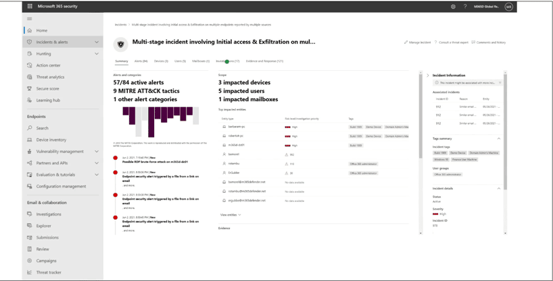Click Consult a threat expert
The width and height of the screenshot is (553, 281).
[451, 42]
